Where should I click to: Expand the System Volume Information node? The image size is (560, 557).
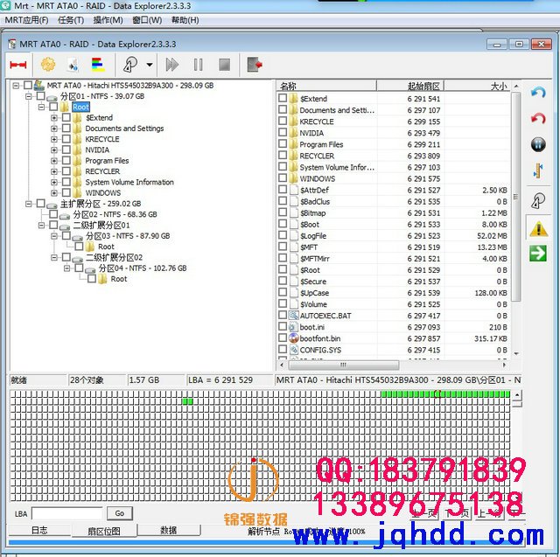[54, 182]
